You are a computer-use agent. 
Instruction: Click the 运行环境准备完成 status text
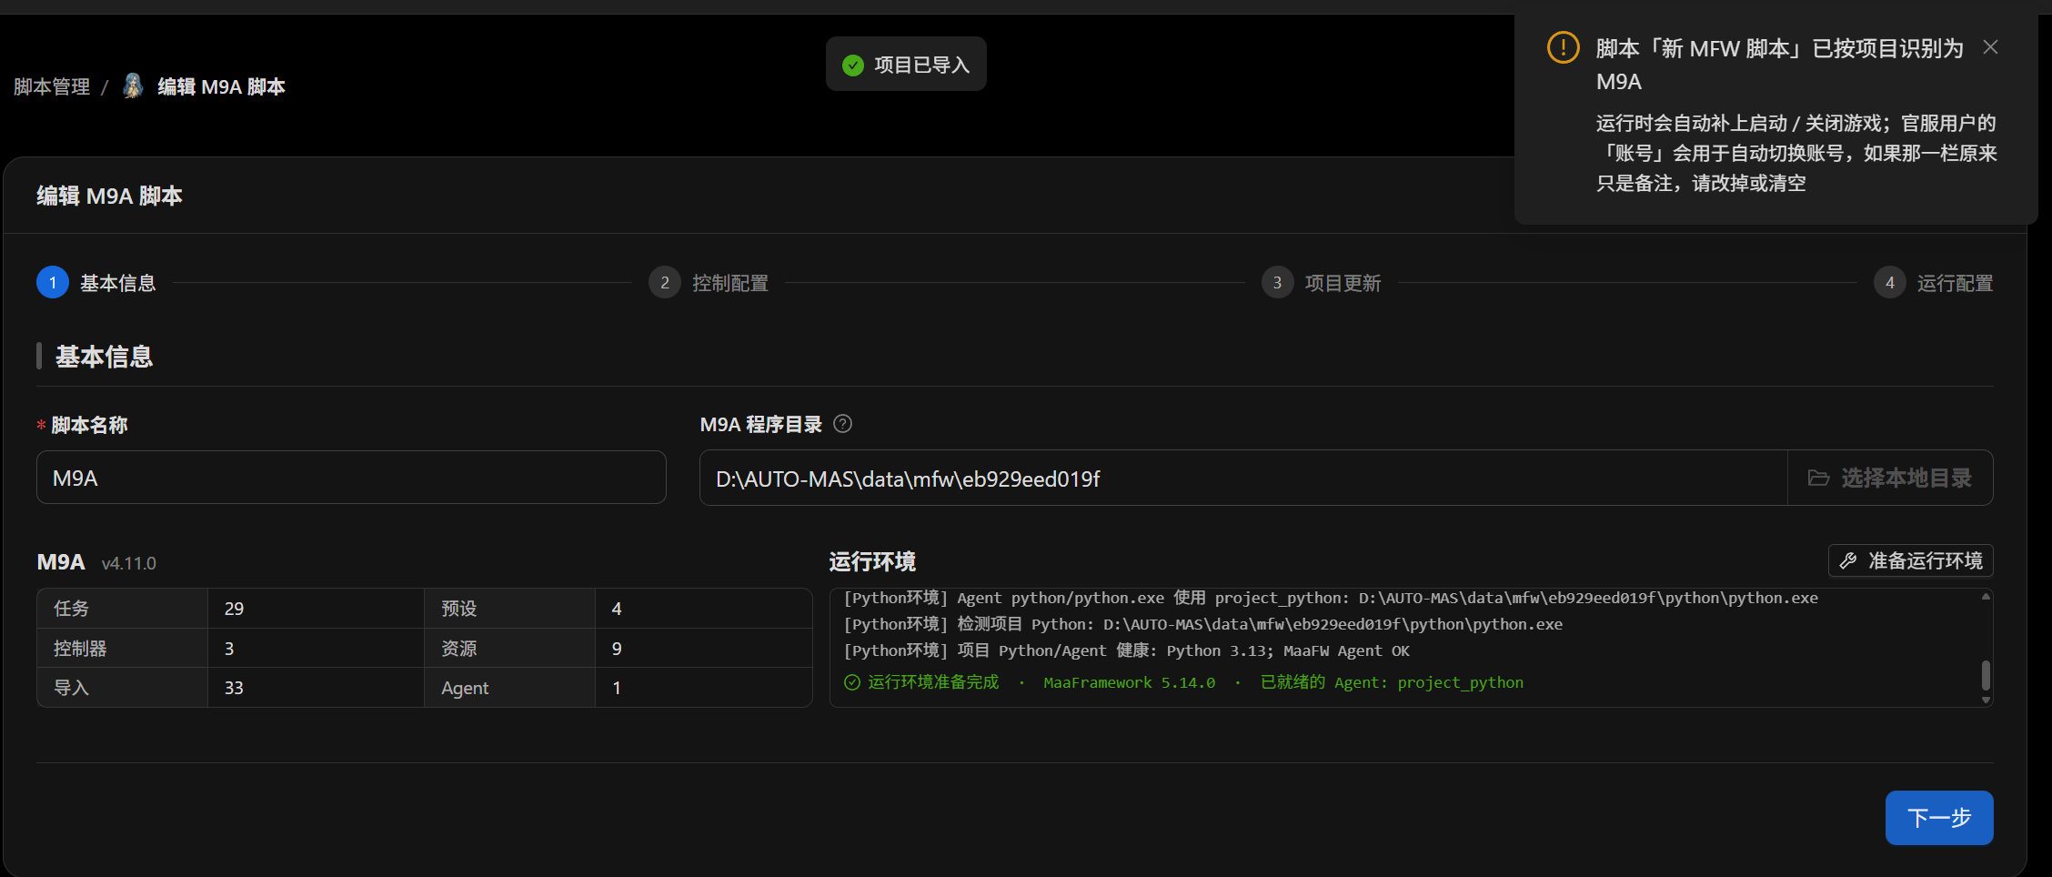tap(933, 682)
